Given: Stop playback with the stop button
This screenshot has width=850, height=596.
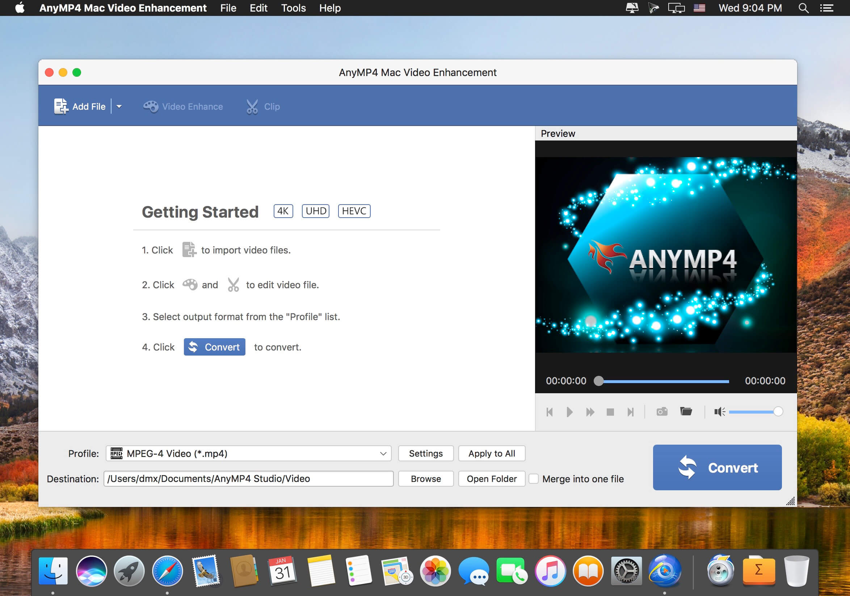Looking at the screenshot, I should tap(610, 412).
